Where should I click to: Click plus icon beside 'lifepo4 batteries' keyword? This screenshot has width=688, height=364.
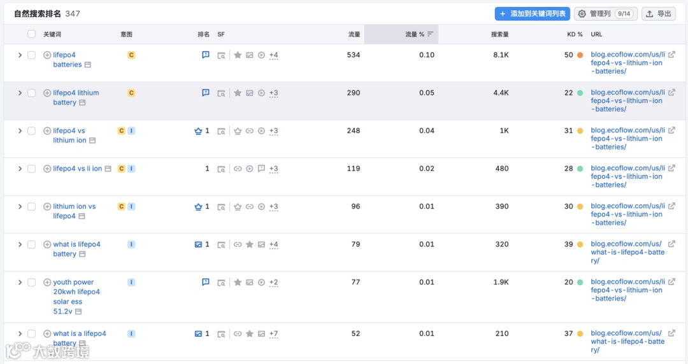(x=47, y=55)
